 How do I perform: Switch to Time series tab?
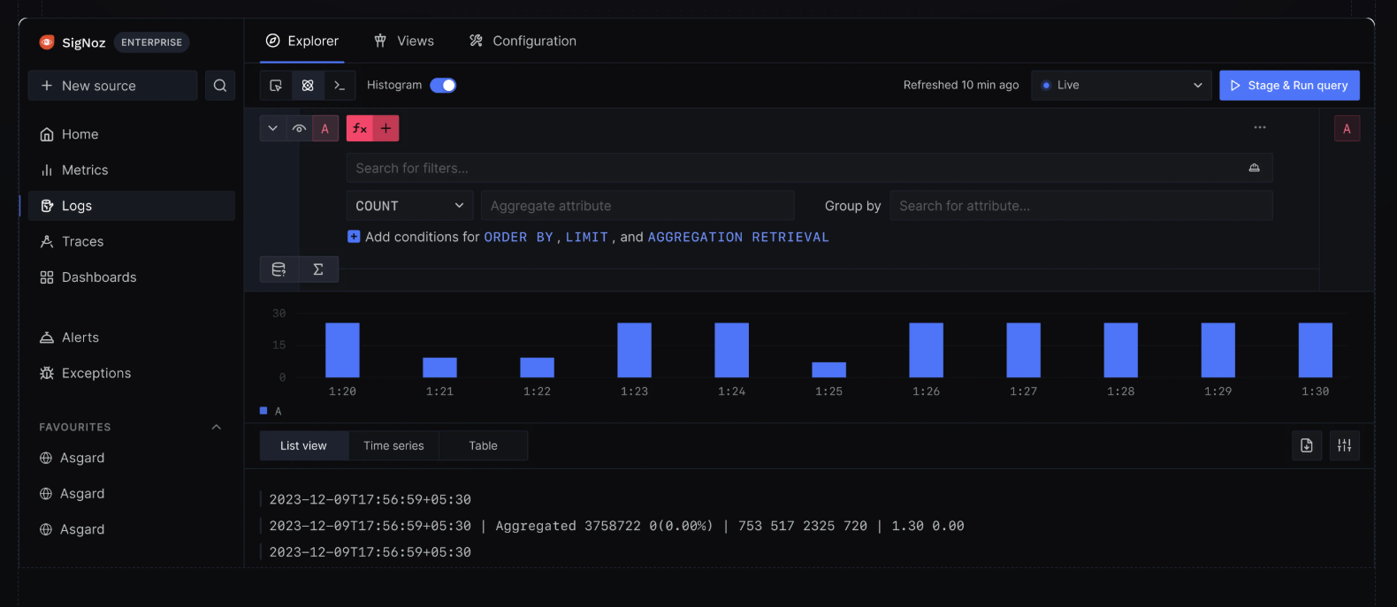(393, 445)
